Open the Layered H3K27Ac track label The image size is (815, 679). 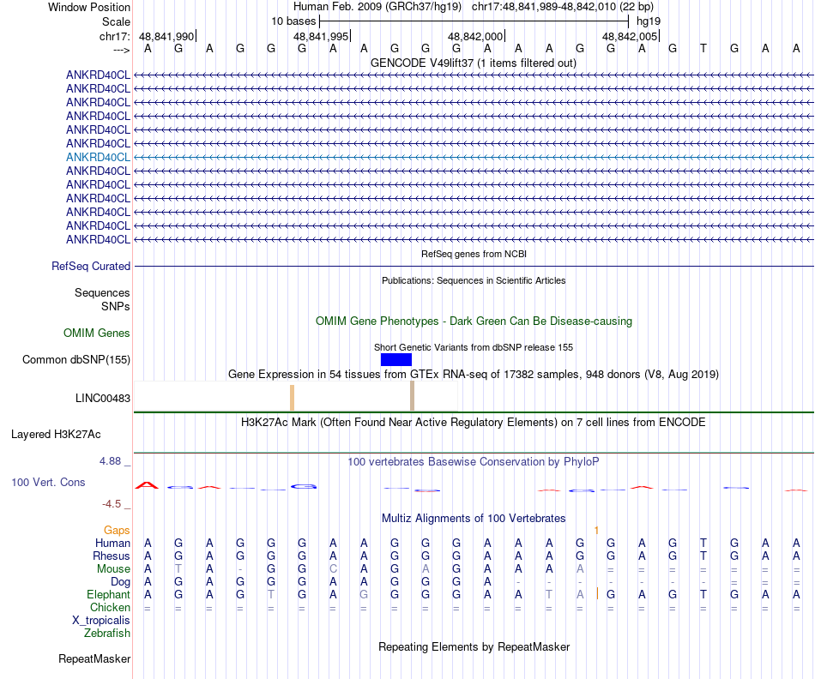(x=56, y=435)
